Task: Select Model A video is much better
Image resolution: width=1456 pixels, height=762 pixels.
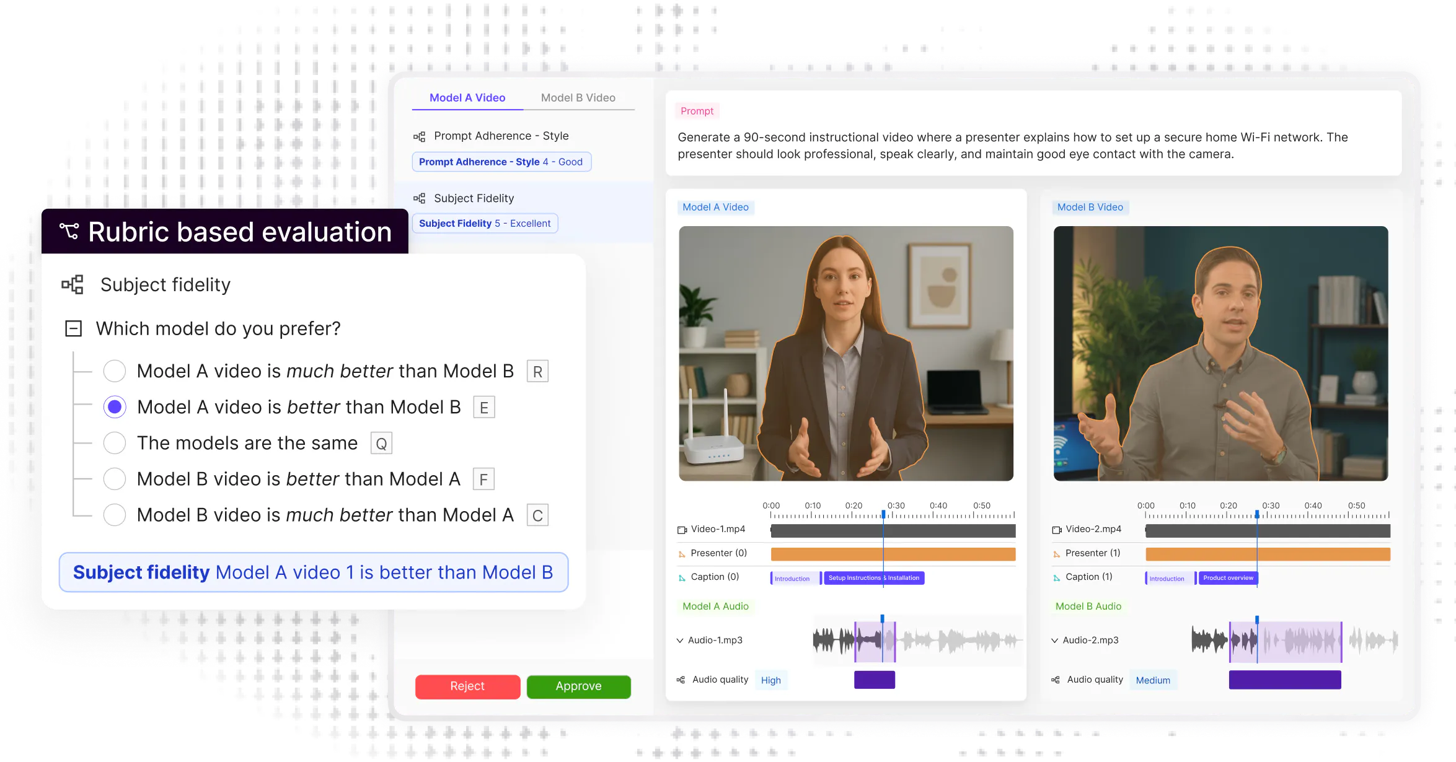Action: coord(115,371)
